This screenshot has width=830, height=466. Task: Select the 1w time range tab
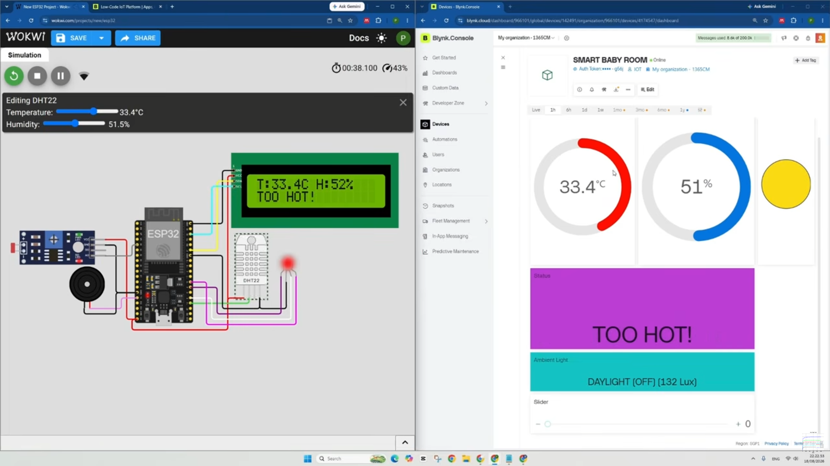click(601, 110)
